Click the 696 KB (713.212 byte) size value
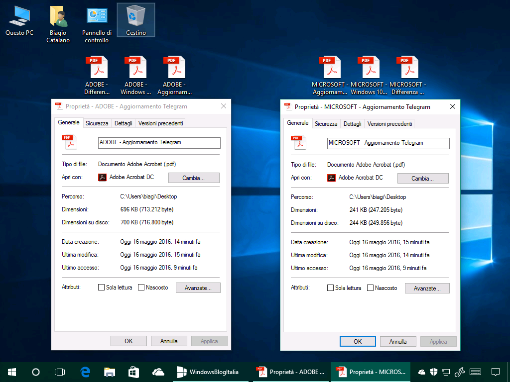Image resolution: width=510 pixels, height=382 pixels. pyautogui.click(x=147, y=209)
